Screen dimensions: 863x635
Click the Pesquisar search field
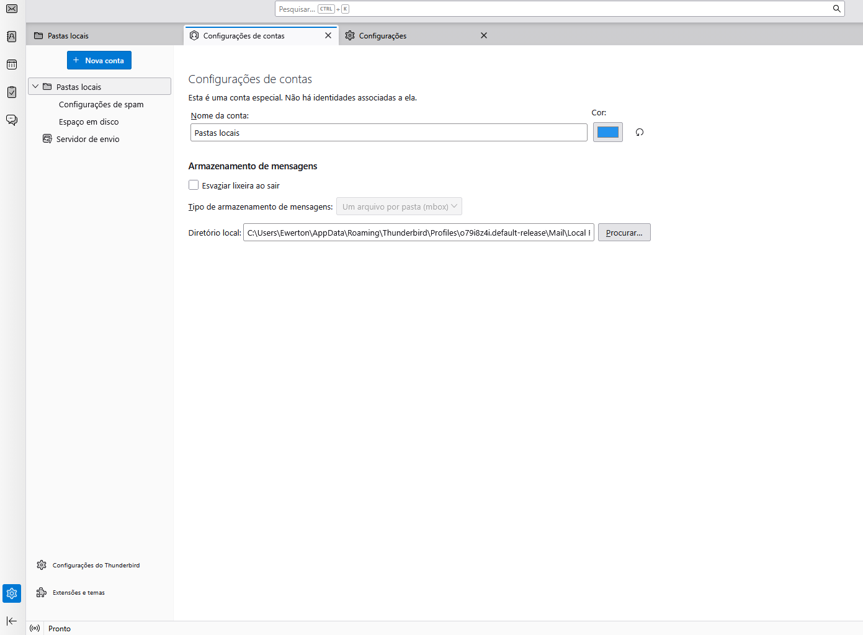[560, 9]
